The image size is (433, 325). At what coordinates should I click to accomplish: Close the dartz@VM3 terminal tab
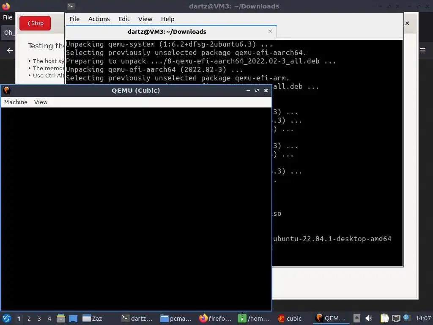click(x=270, y=31)
